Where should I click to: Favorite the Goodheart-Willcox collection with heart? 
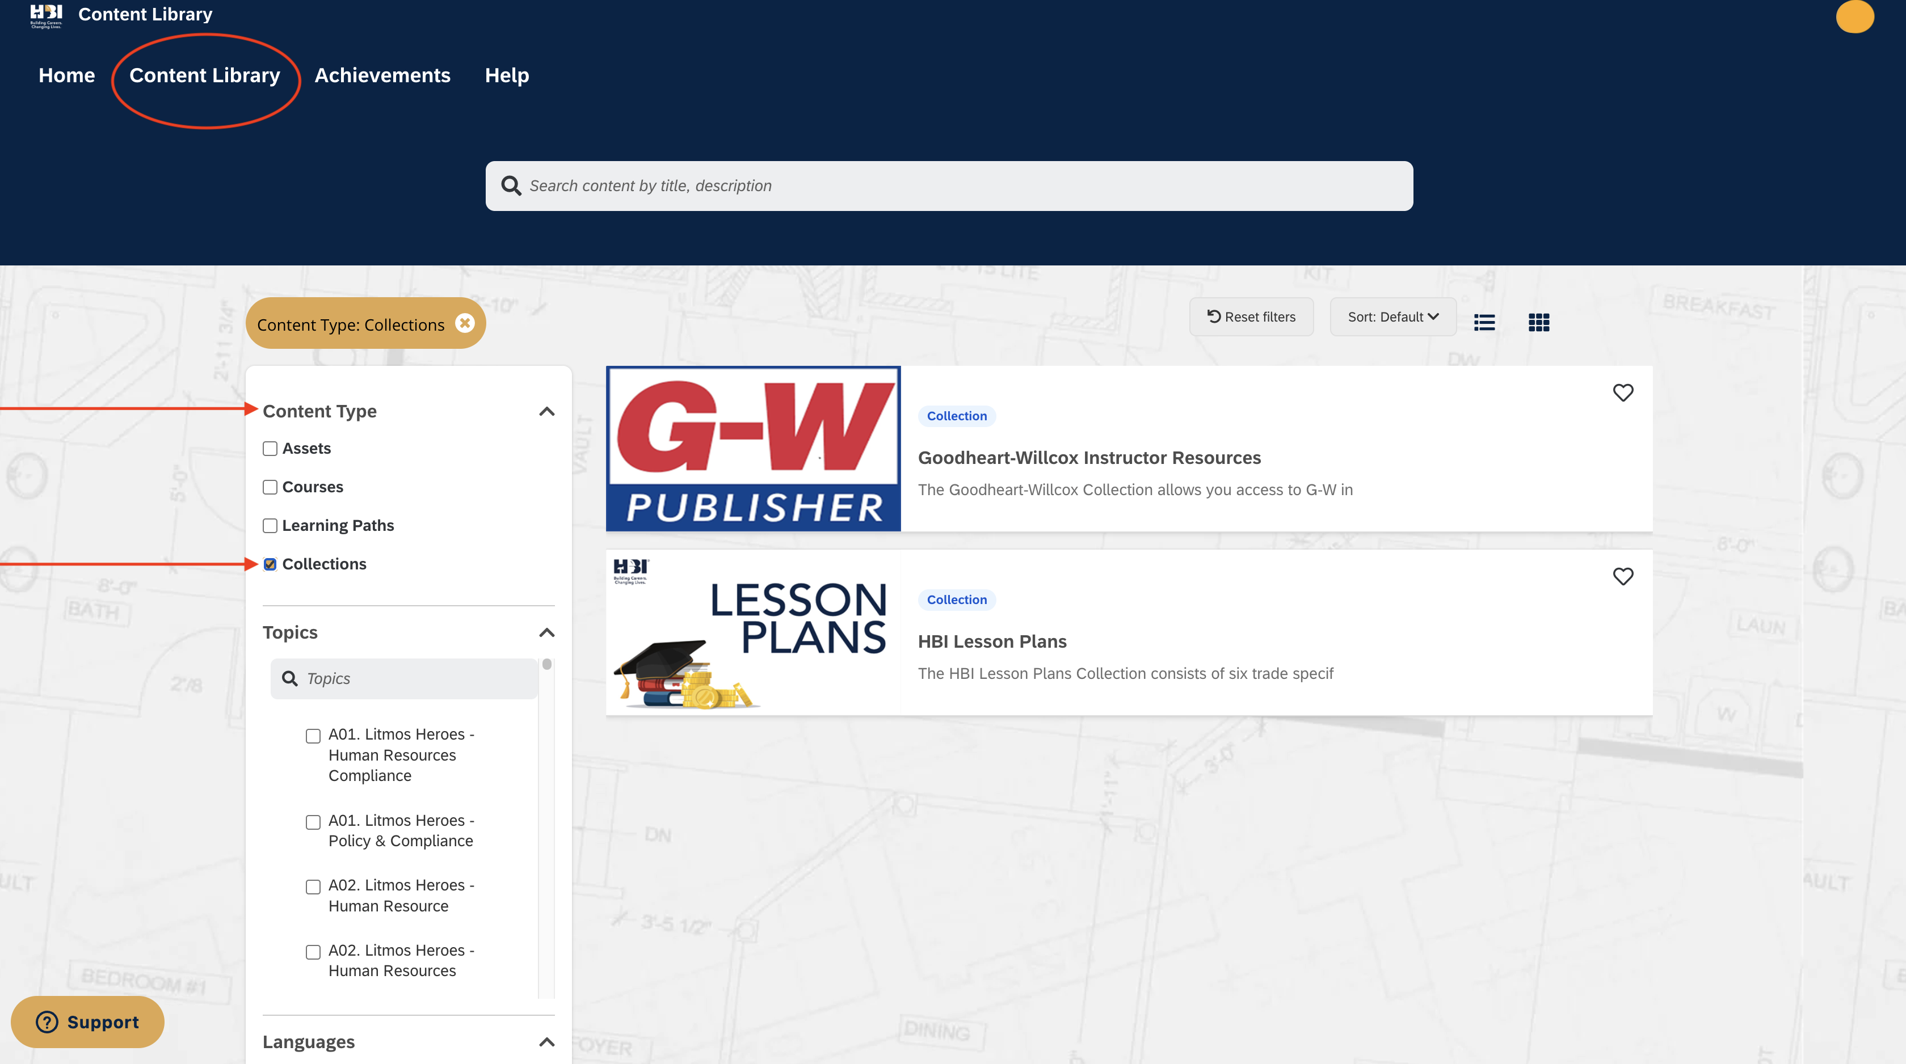1623,392
